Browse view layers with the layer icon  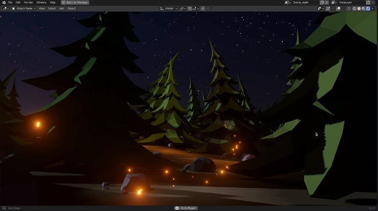tap(334, 2)
